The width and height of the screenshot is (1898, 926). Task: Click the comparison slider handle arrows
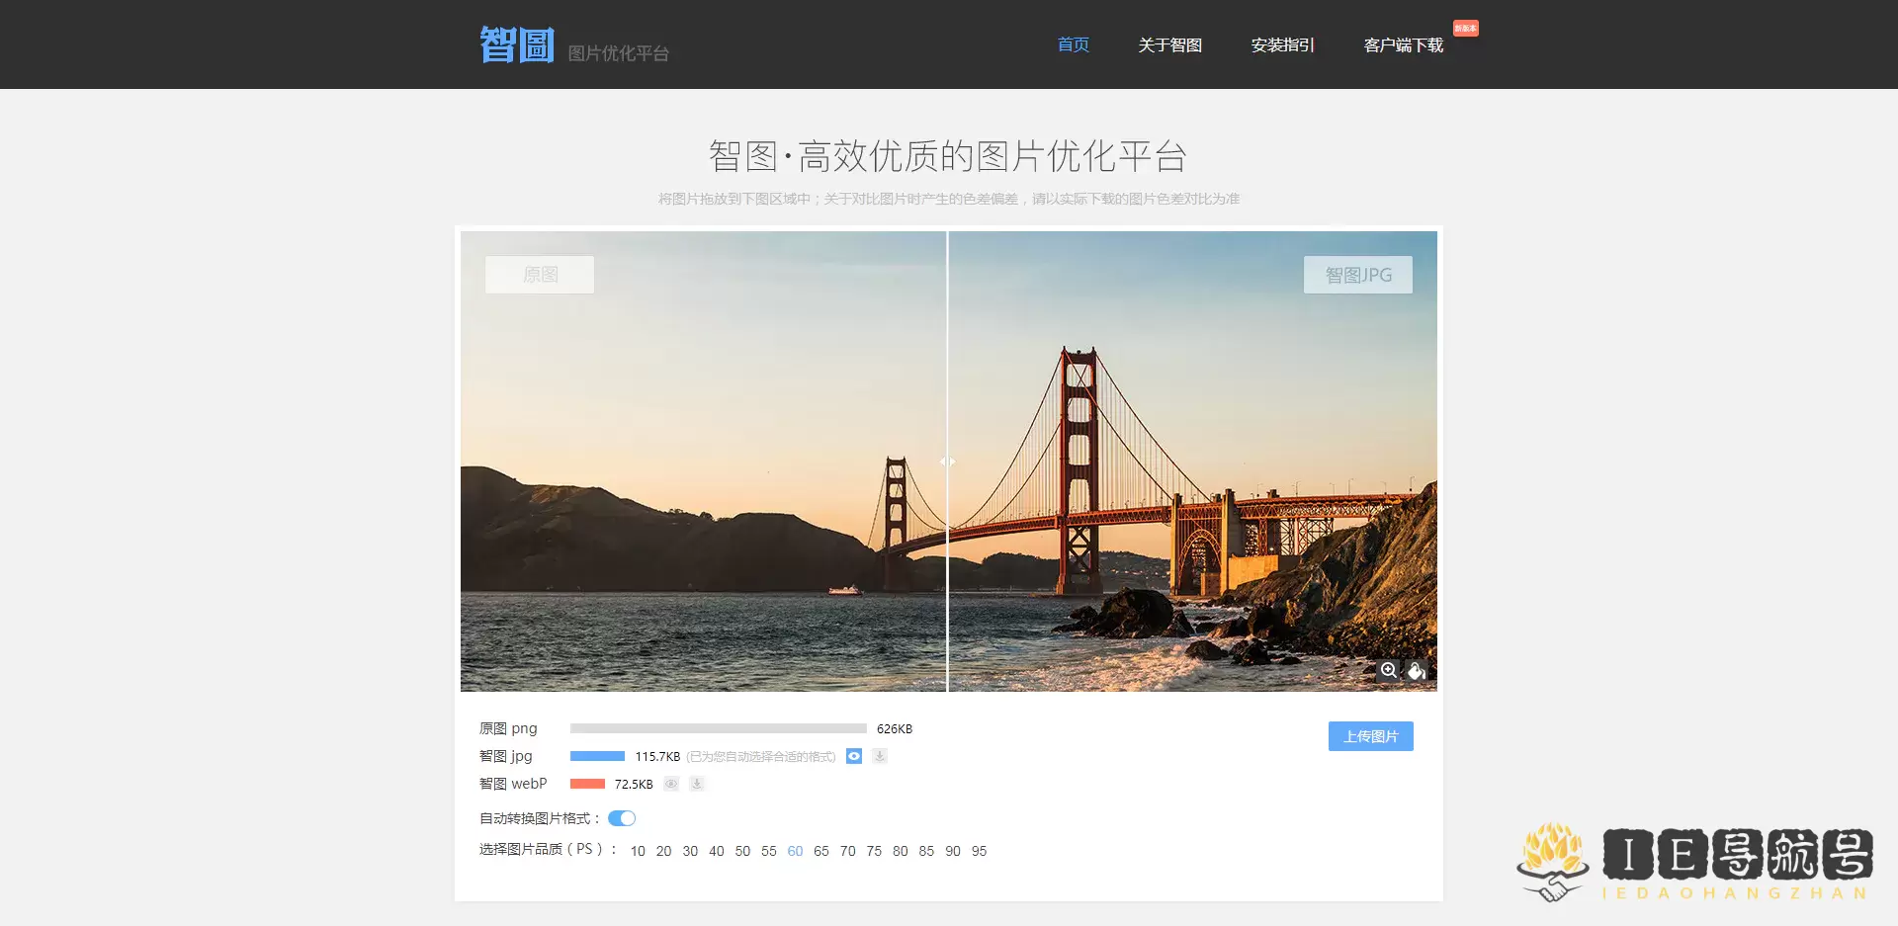click(x=947, y=462)
